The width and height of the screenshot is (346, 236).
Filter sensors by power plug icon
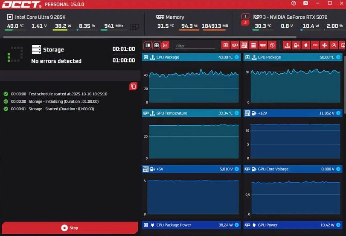pos(306,45)
